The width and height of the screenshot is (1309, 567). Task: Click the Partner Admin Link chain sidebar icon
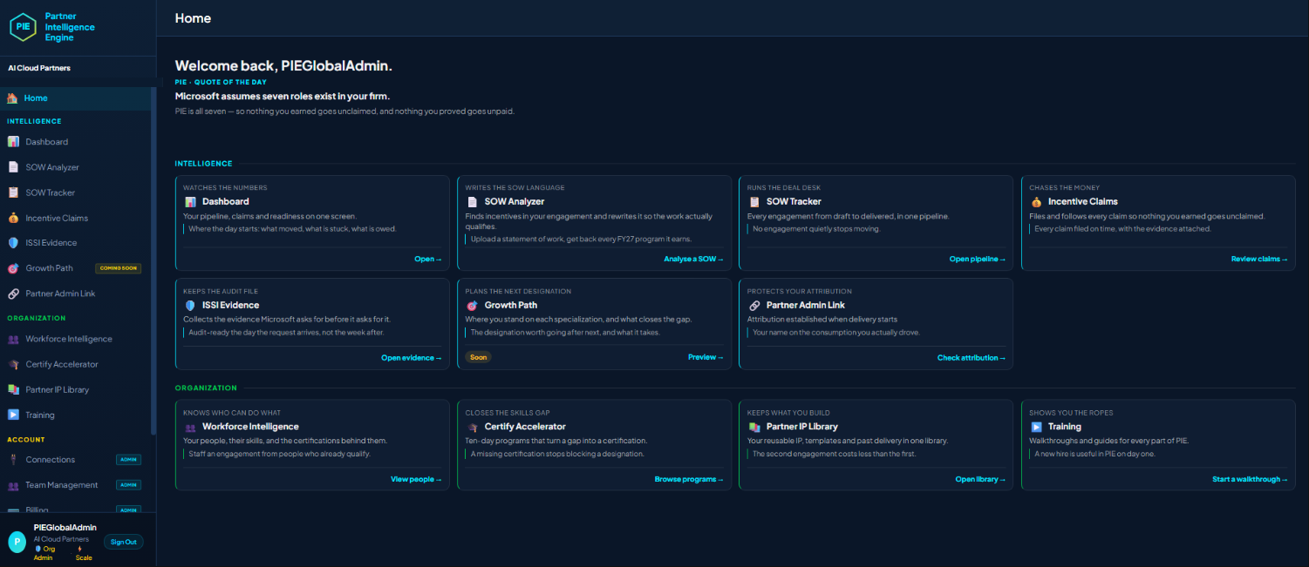pos(13,294)
